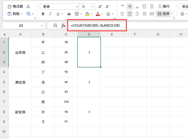188x139 pixels.
Task: Open the alignment group dialog launcher
Action: pos(174,18)
